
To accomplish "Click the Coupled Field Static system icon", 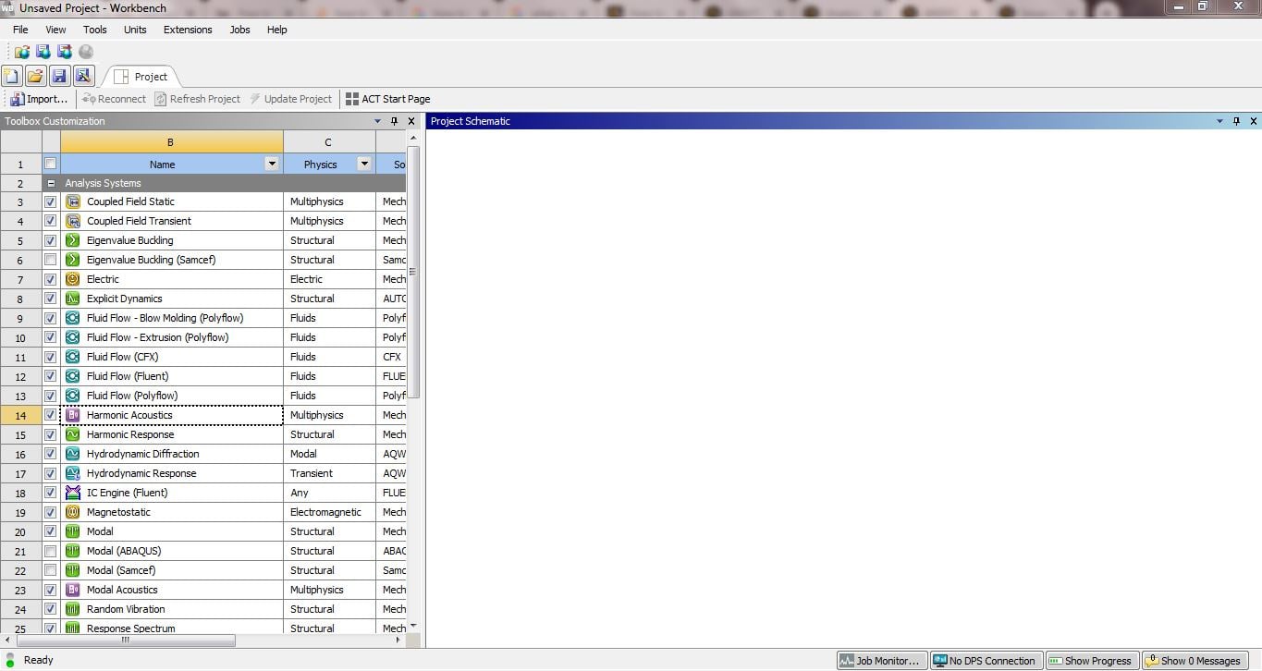I will pos(73,201).
